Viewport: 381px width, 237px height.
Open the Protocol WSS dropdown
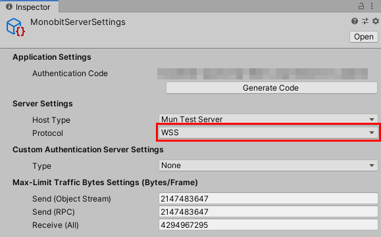coord(268,133)
